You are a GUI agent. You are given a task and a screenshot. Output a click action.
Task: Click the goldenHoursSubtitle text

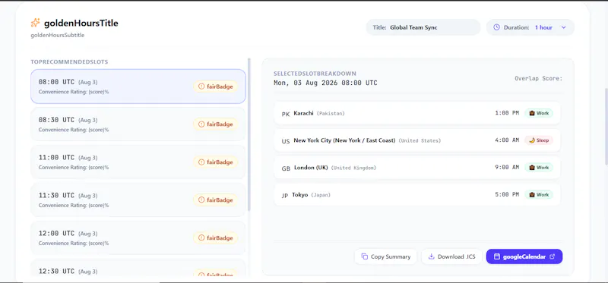[58, 35]
